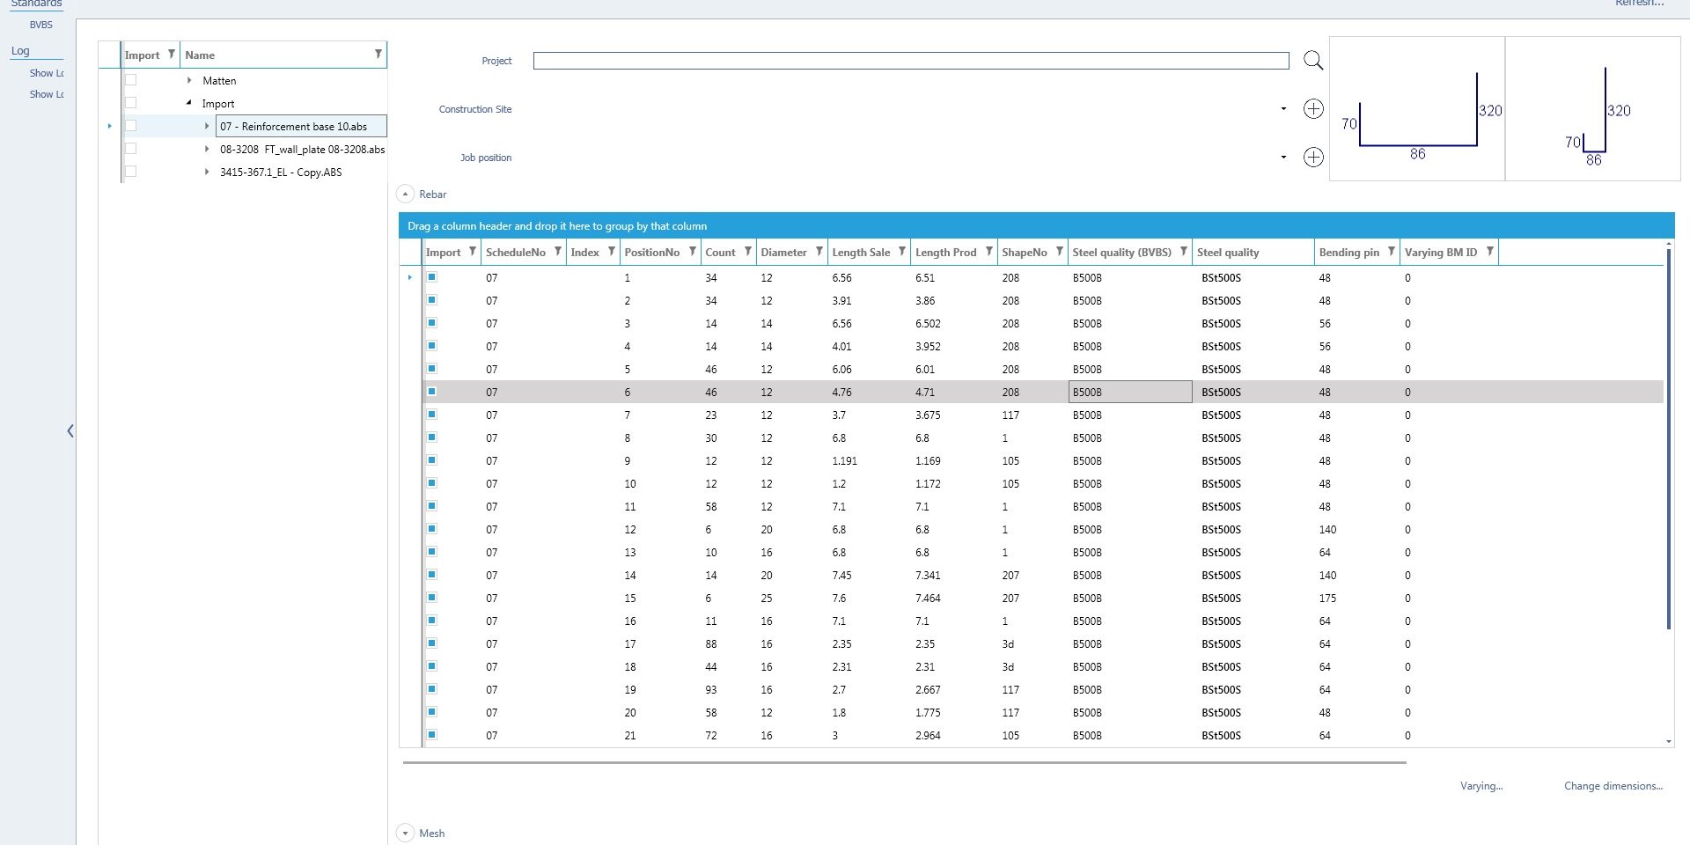Image resolution: width=1690 pixels, height=845 pixels.
Task: Click into the Project input field
Action: pyautogui.click(x=910, y=61)
